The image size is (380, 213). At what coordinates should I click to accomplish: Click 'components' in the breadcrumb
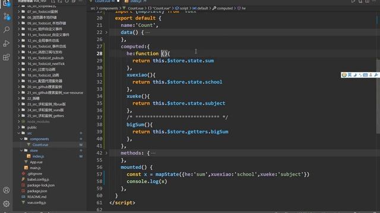click(108, 8)
